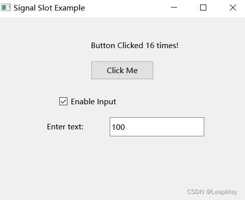The height and width of the screenshot is (200, 245).
Task: Increment the counter with Click Me
Action: [122, 70]
